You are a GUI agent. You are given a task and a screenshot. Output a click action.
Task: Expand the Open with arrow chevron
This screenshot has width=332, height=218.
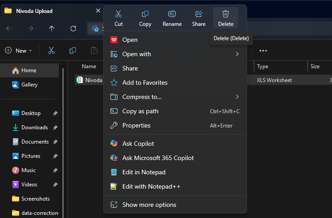(x=237, y=54)
